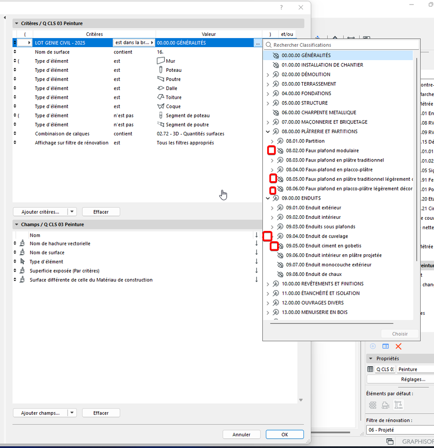The height and width of the screenshot is (448, 434).
Task: Click the Poteau column element icon
Action: pyautogui.click(x=161, y=70)
